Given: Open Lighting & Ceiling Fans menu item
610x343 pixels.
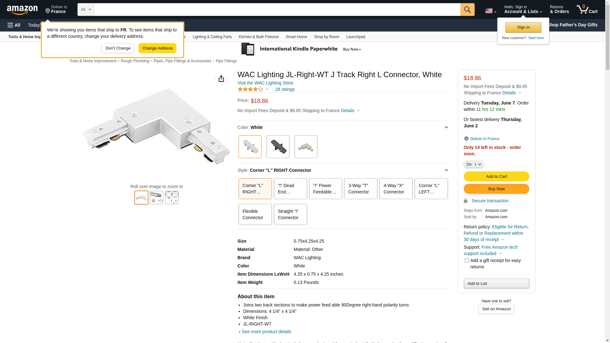Looking at the screenshot, I should [x=212, y=37].
